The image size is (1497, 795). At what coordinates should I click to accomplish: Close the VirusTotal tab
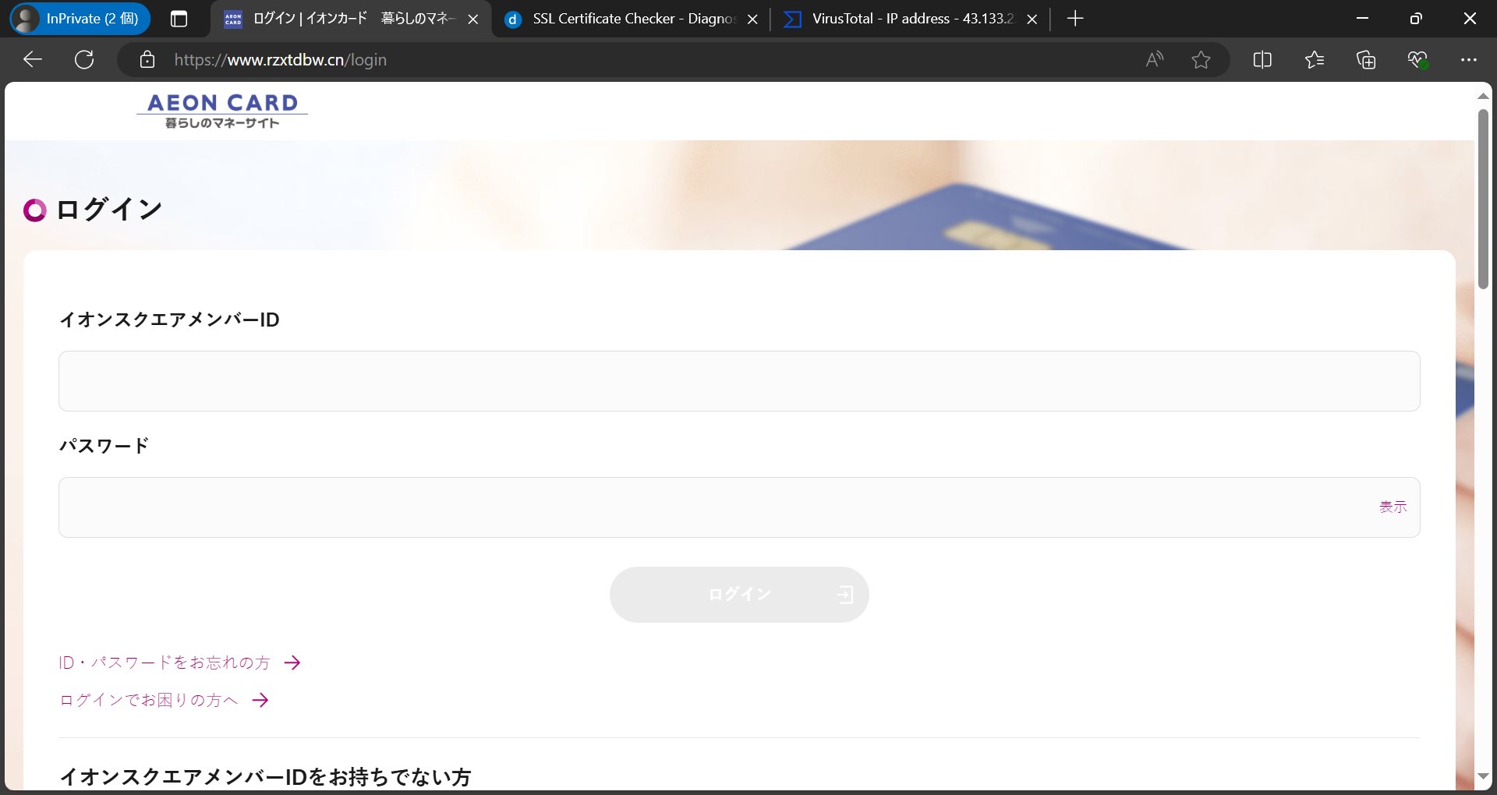[x=1032, y=19]
